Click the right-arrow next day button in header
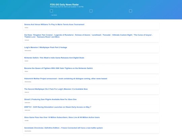 pos(130,11)
